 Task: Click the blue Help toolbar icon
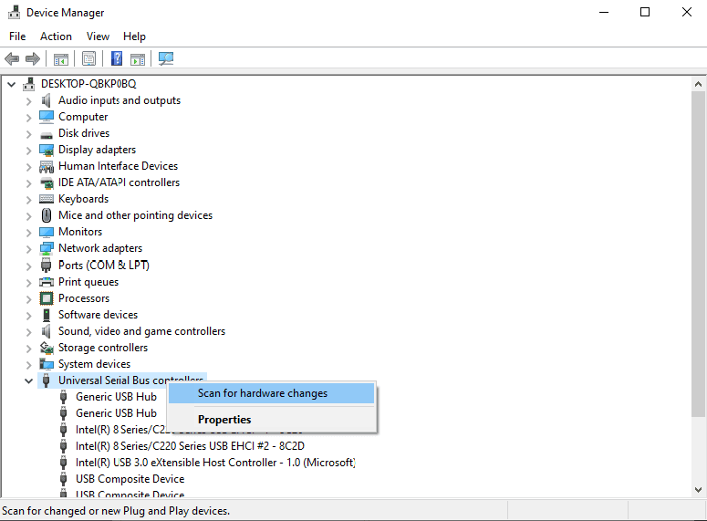(x=117, y=59)
